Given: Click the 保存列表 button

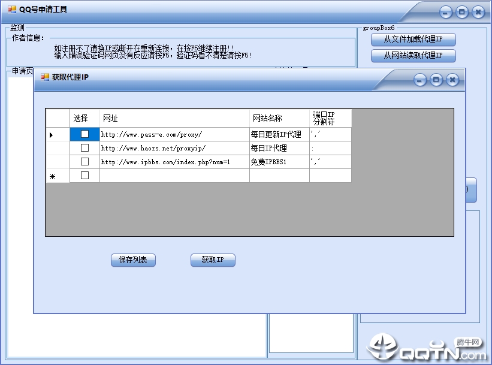Looking at the screenshot, I should point(133,260).
